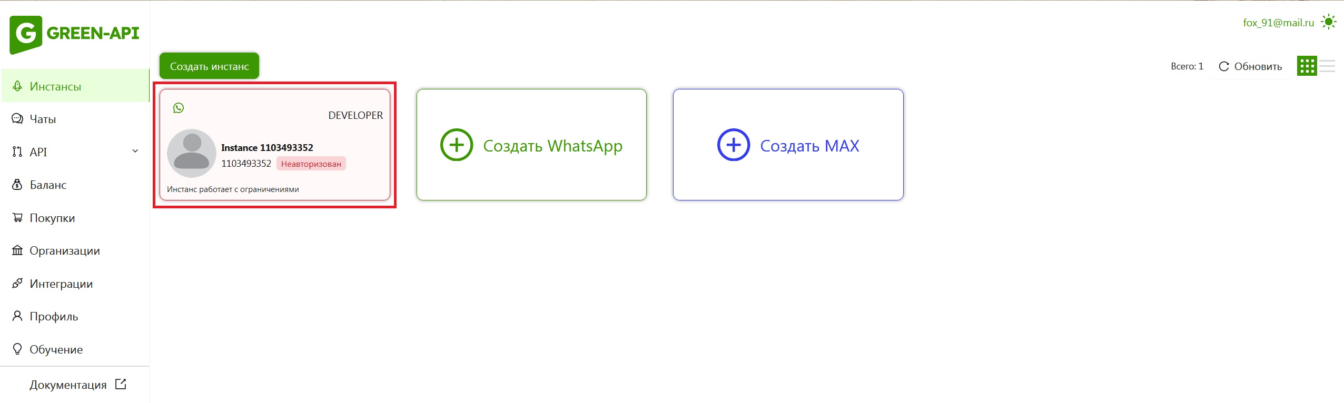
Task: Click the plus icon for Создать WhatsApp
Action: pos(457,145)
